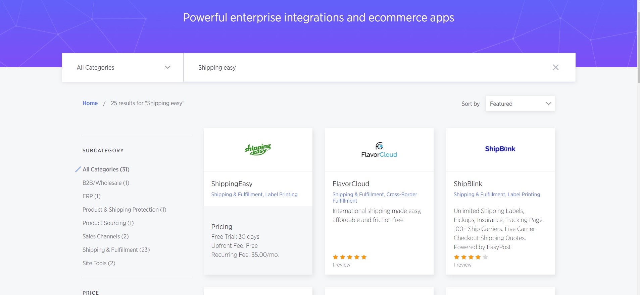Select All Categories (31) subcategory filter
The width and height of the screenshot is (640, 295).
point(106,169)
